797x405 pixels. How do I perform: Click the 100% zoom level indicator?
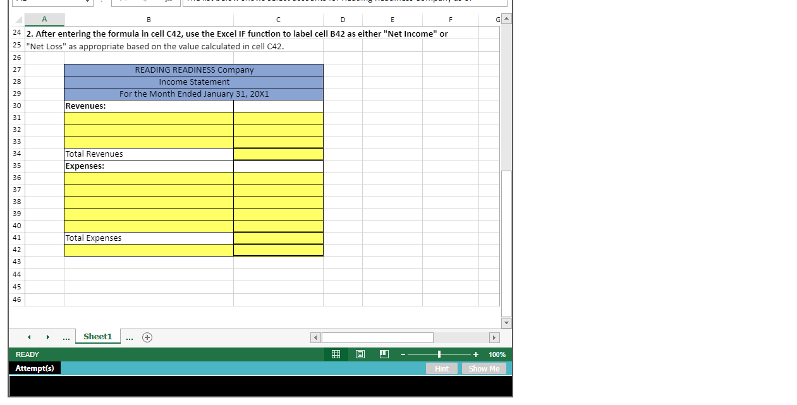(497, 354)
